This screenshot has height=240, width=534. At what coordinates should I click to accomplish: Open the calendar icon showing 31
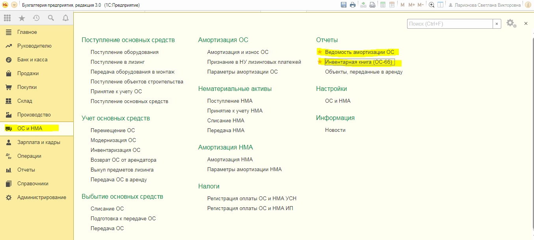click(392, 5)
